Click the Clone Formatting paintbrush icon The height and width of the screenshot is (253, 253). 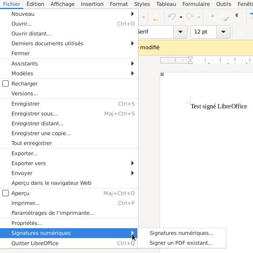[156, 17]
